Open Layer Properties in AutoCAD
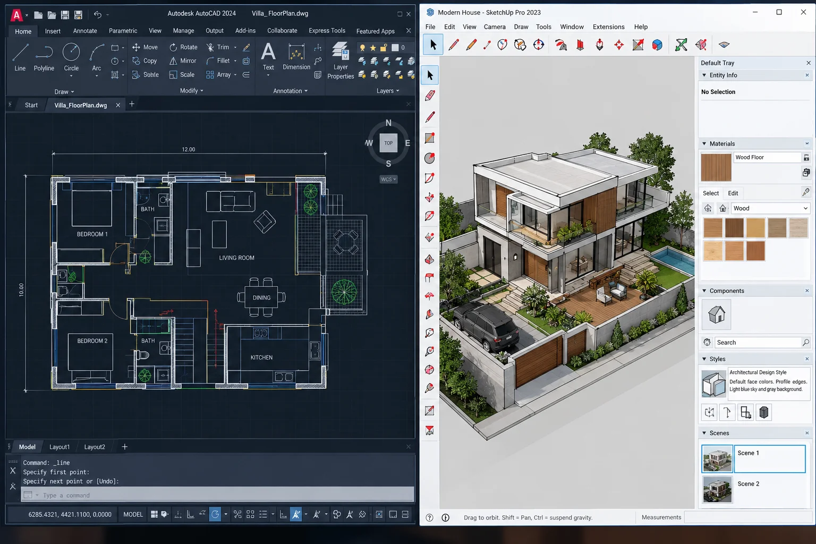 (x=341, y=61)
